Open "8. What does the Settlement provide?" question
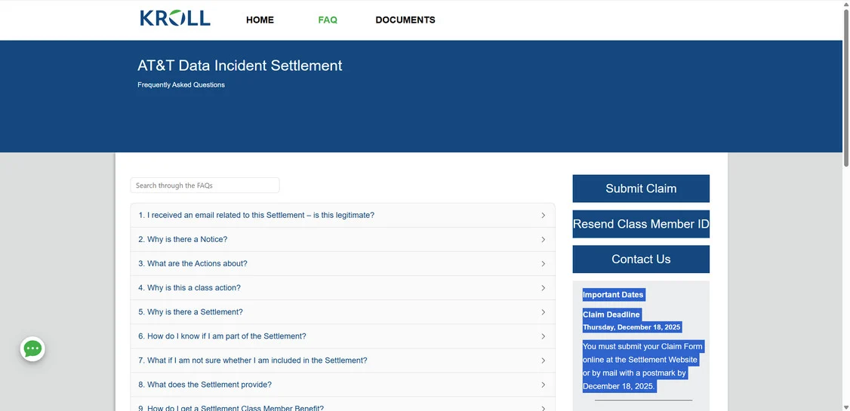Image resolution: width=850 pixels, height=411 pixels. tap(205, 385)
